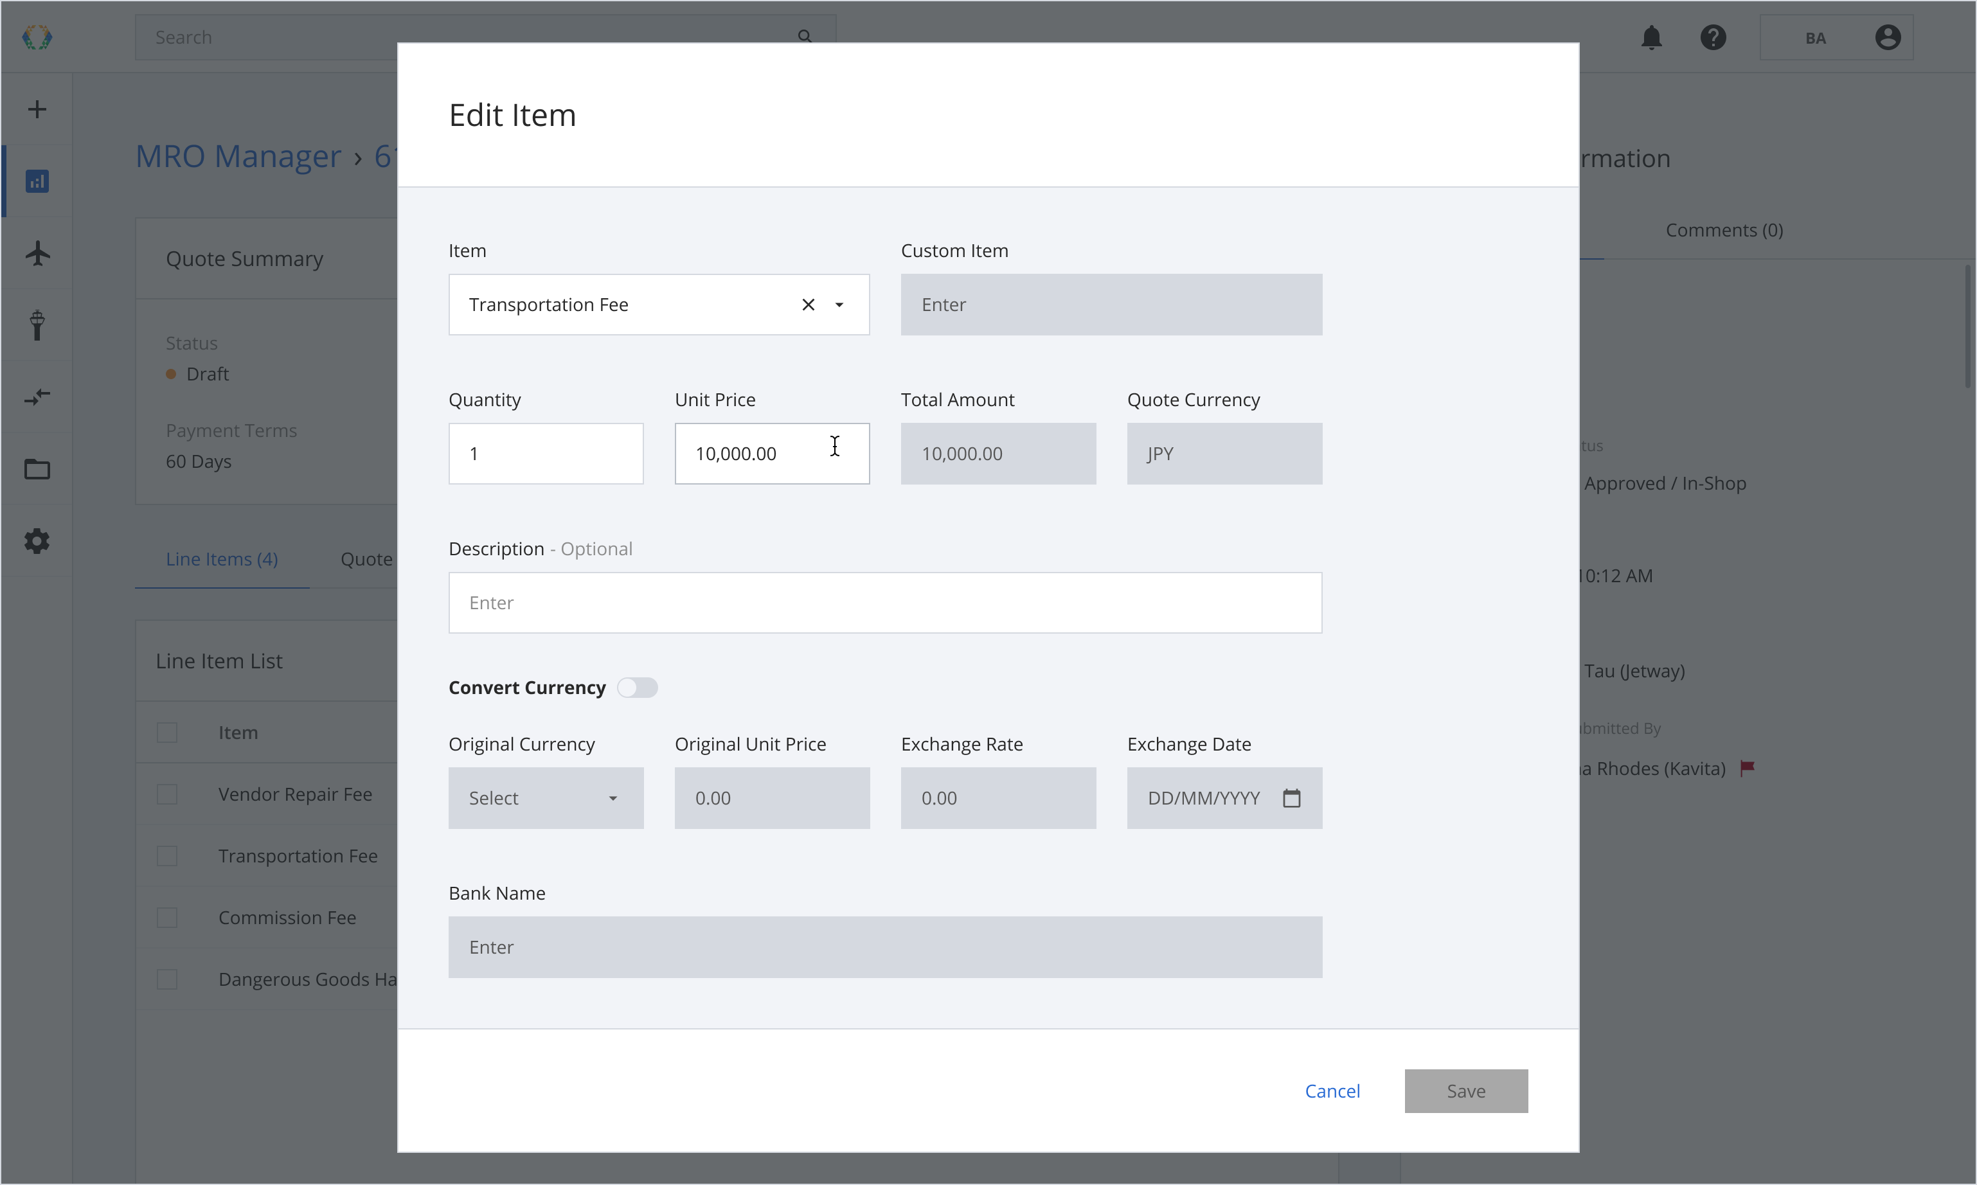Open the dashboard chart icon in sidebar

(x=37, y=181)
